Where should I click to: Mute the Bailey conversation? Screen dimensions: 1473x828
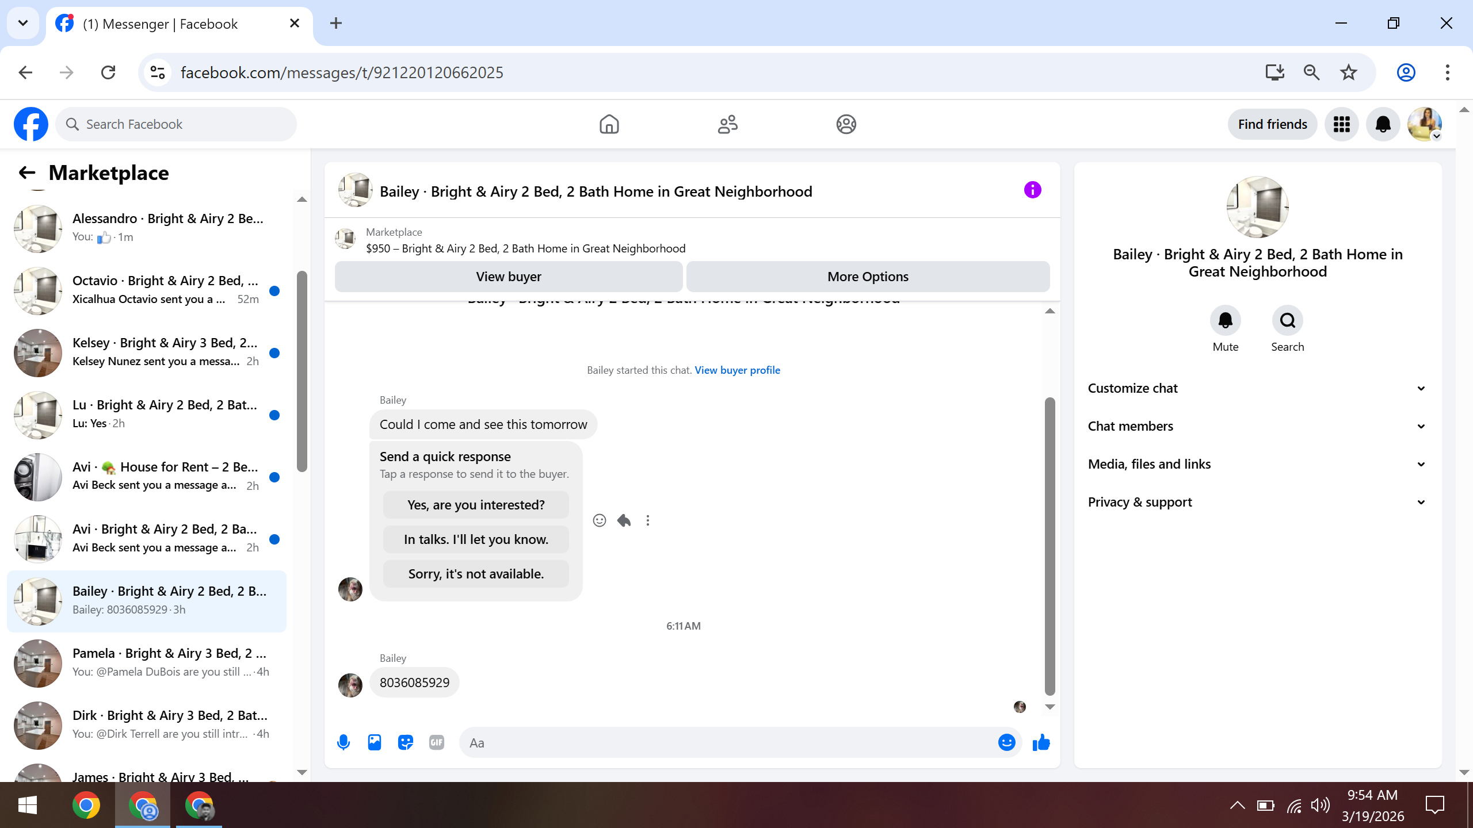[1225, 321]
